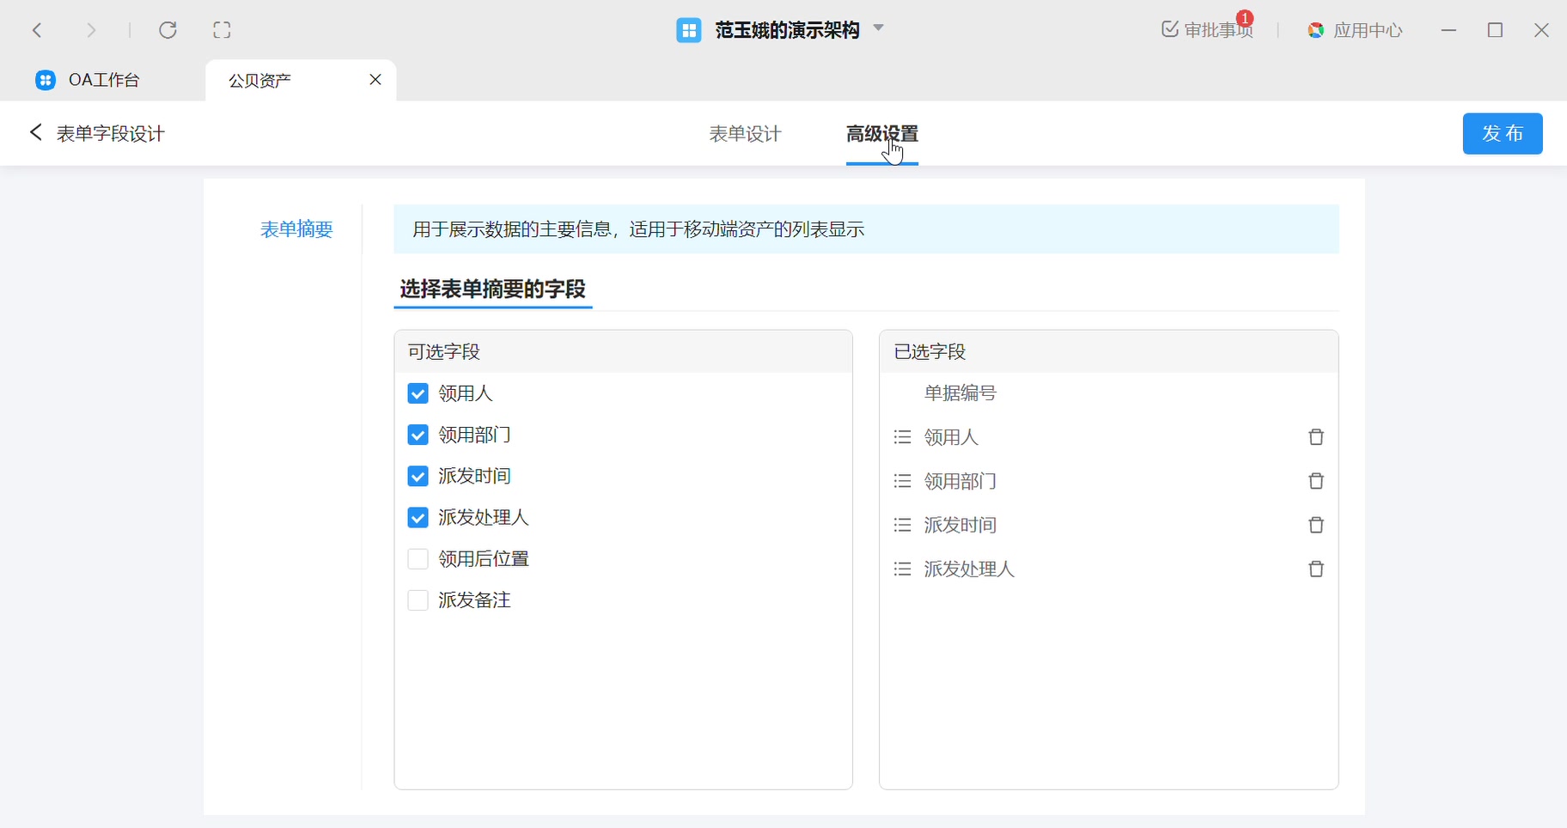Screen dimensions: 1567x828
Task: Expand the 范玉娥的演示架构 dropdown arrow
Action: pos(878,27)
